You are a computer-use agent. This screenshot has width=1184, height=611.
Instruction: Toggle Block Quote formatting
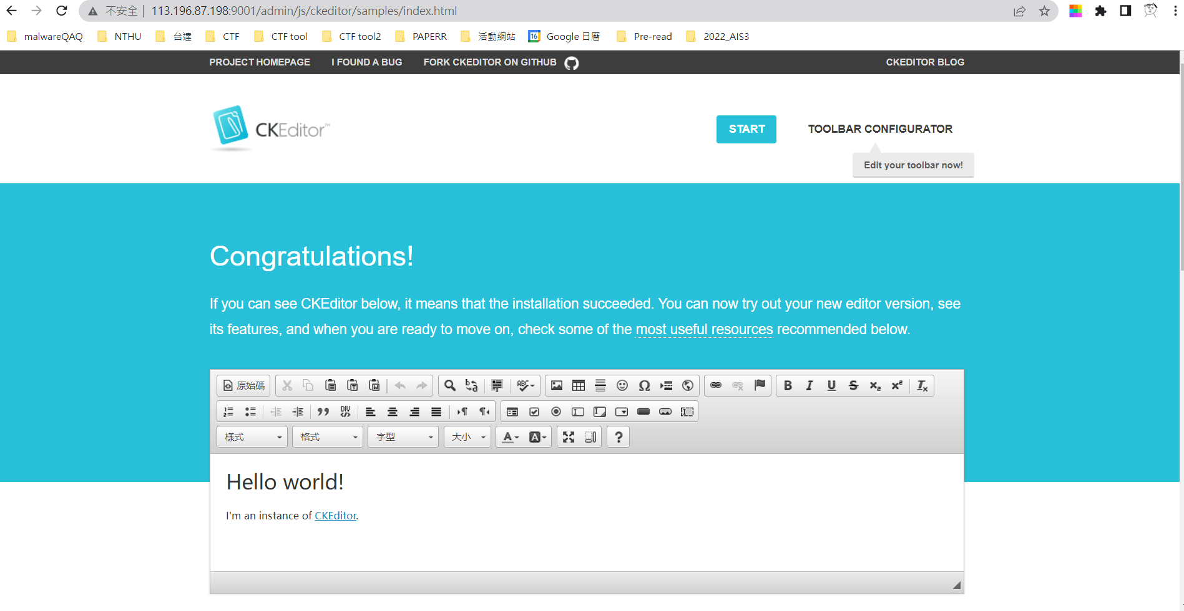coord(323,412)
